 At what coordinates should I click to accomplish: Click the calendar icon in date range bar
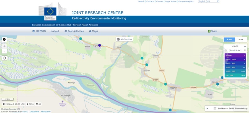[x=215, y=108]
